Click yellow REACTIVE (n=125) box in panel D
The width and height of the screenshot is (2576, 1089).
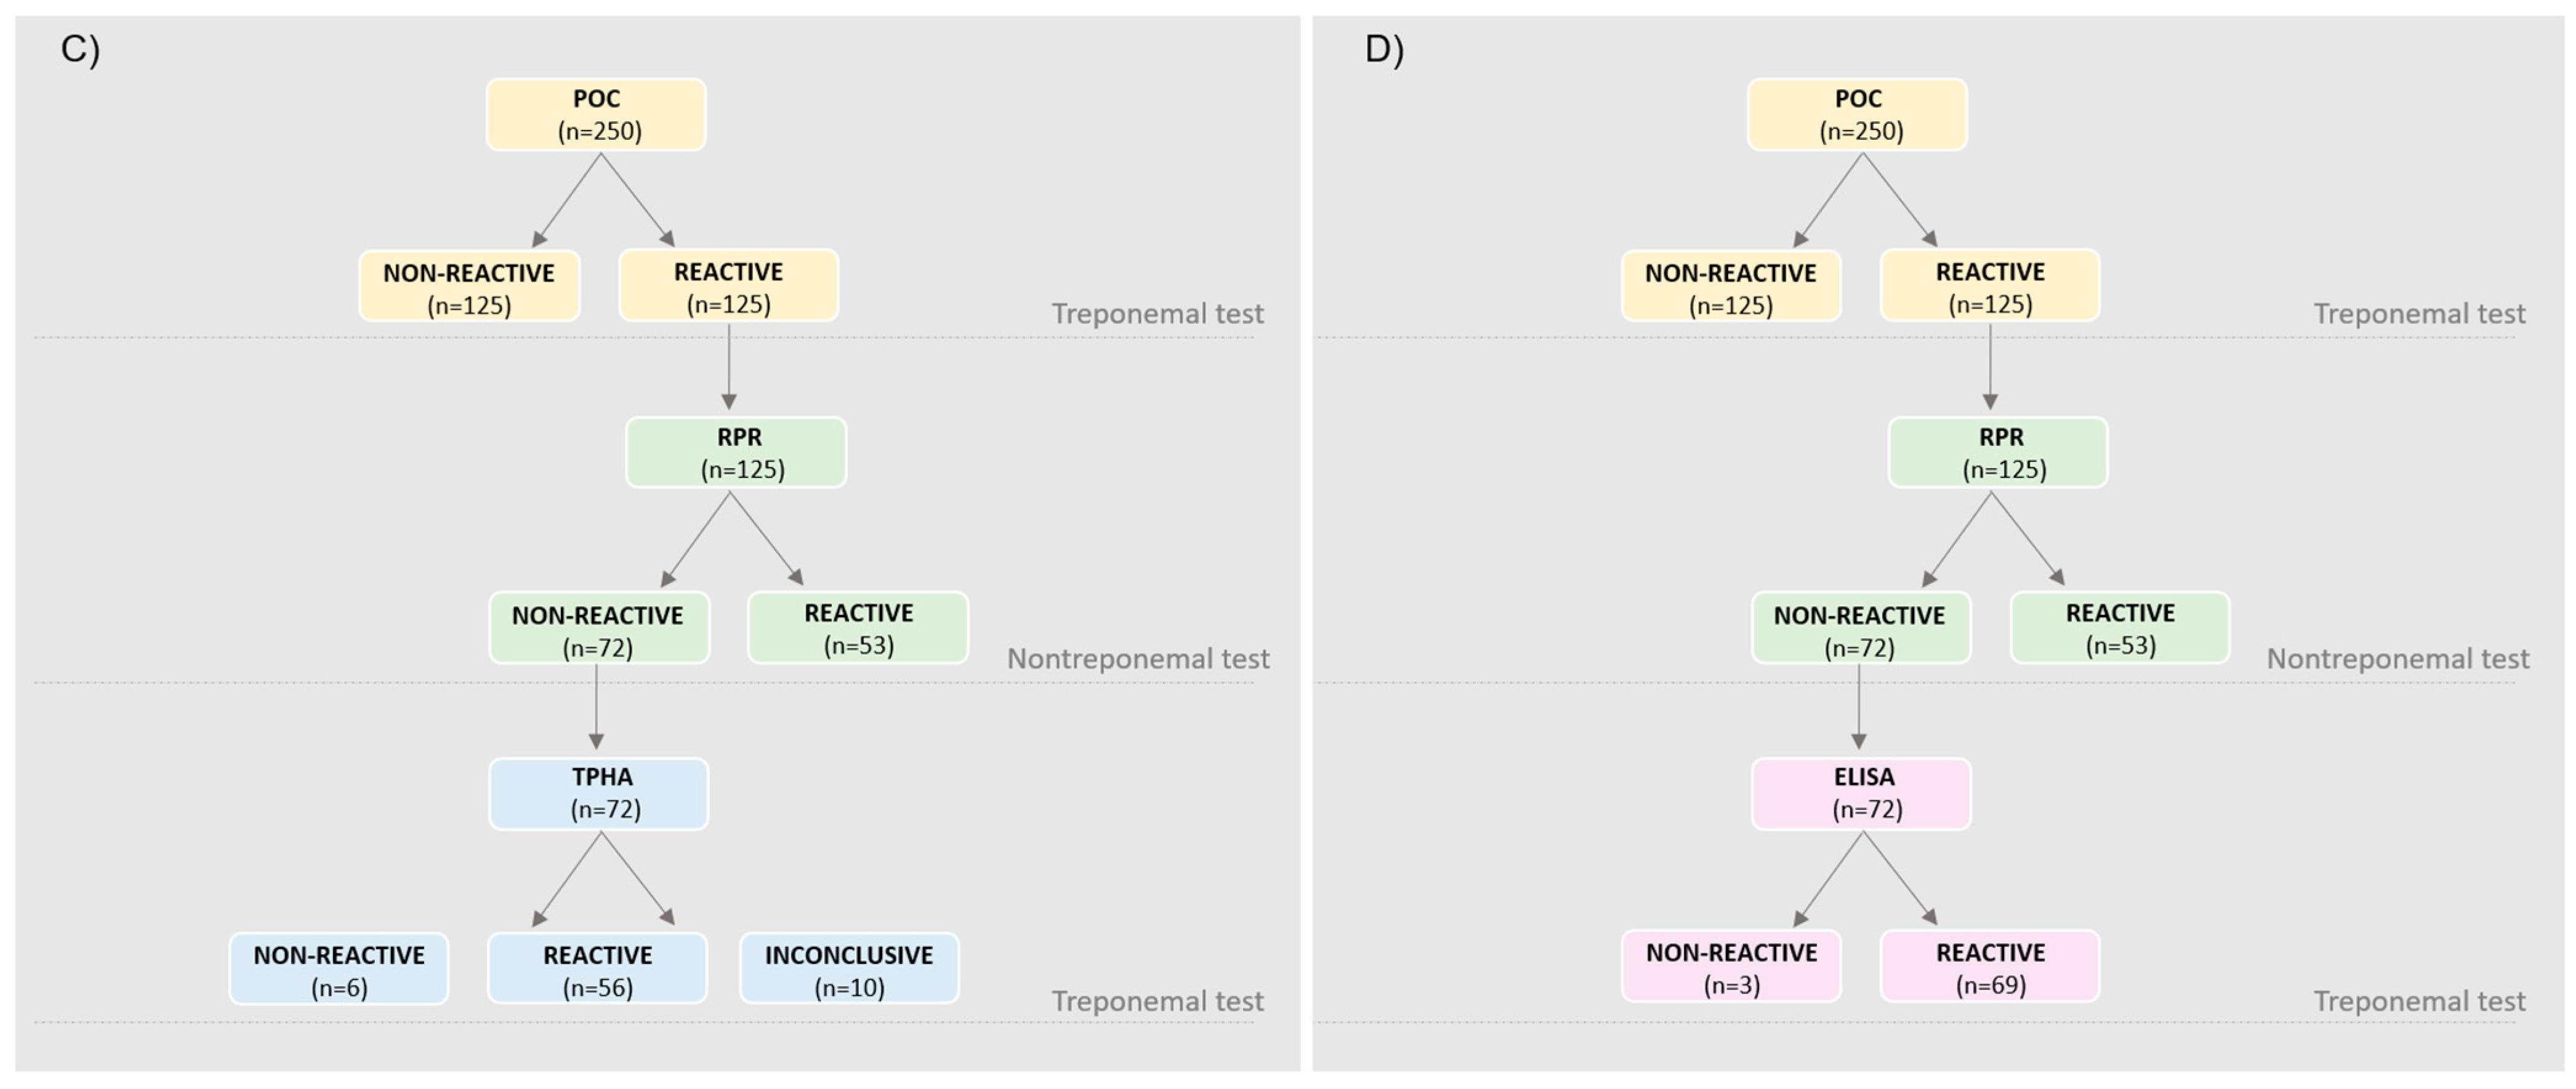[1990, 286]
